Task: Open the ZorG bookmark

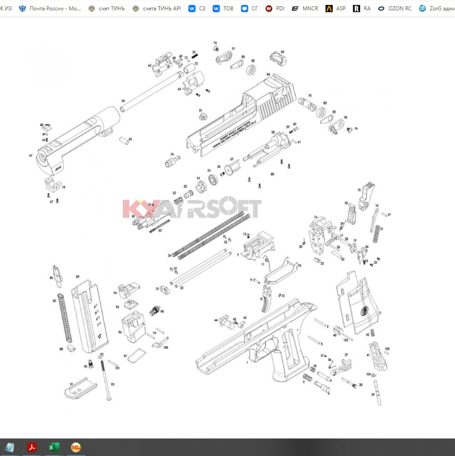Action: (x=437, y=8)
